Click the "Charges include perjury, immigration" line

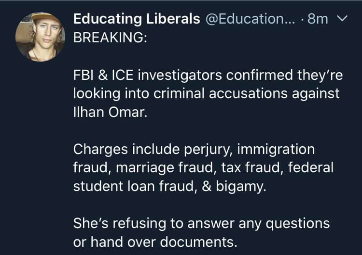[x=194, y=149]
